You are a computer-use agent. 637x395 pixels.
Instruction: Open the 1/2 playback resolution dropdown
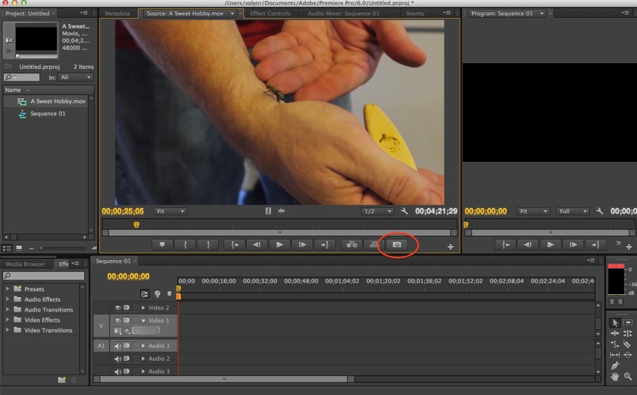coord(377,212)
